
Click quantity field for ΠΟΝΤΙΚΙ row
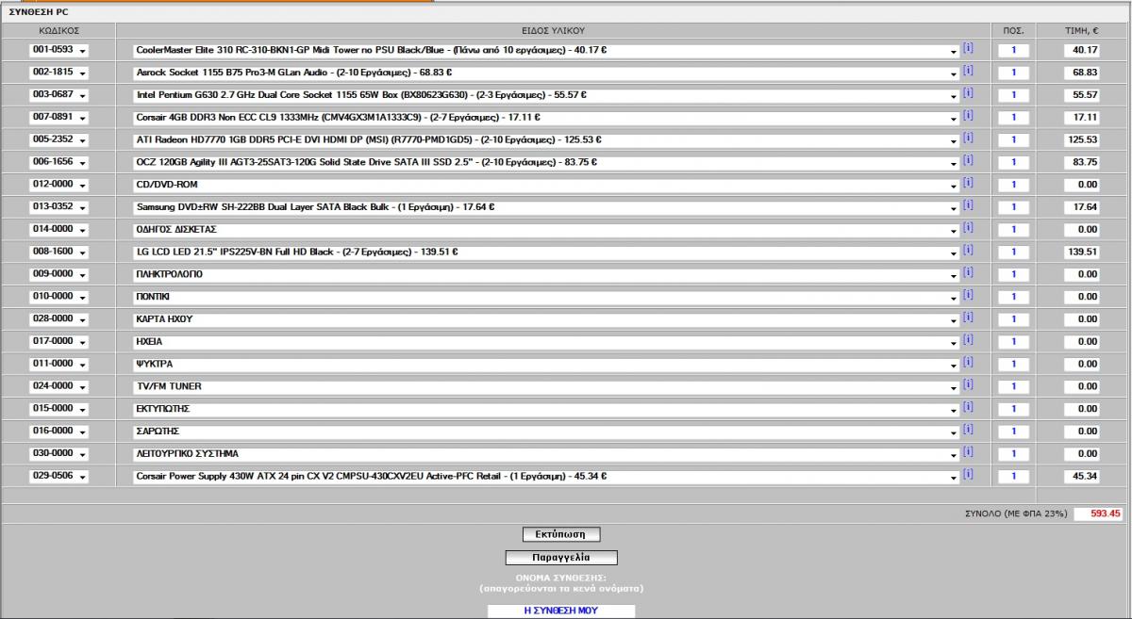pyautogui.click(x=1013, y=297)
